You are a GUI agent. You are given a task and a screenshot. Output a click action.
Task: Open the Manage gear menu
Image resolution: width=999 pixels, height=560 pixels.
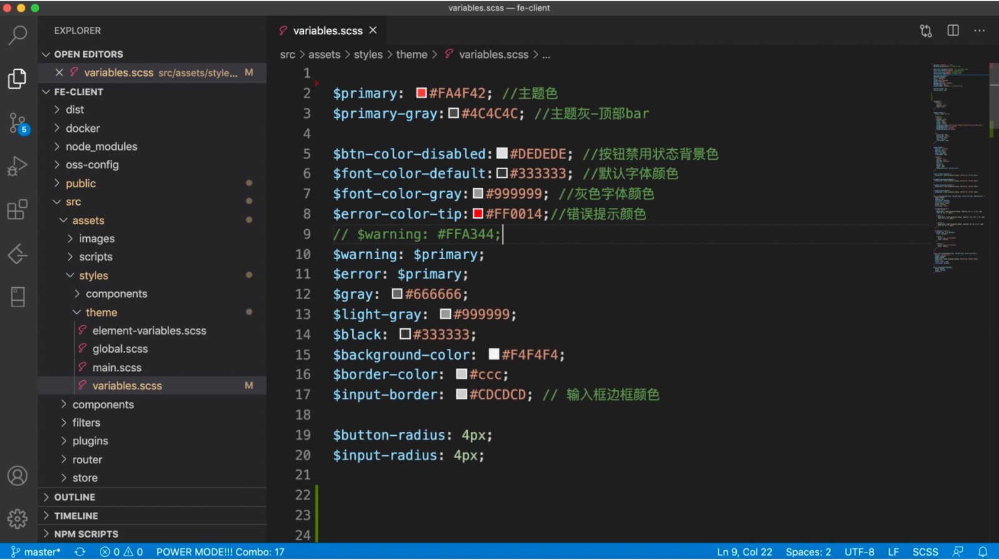(x=17, y=519)
